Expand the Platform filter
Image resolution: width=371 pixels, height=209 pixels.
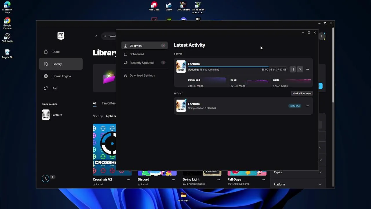point(298,185)
